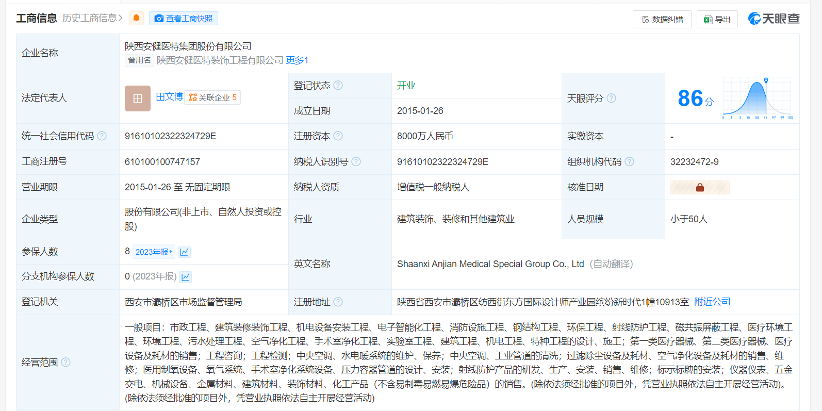The width and height of the screenshot is (822, 411).
Task: Click the orange bell notification icon
Action: pyautogui.click(x=137, y=19)
